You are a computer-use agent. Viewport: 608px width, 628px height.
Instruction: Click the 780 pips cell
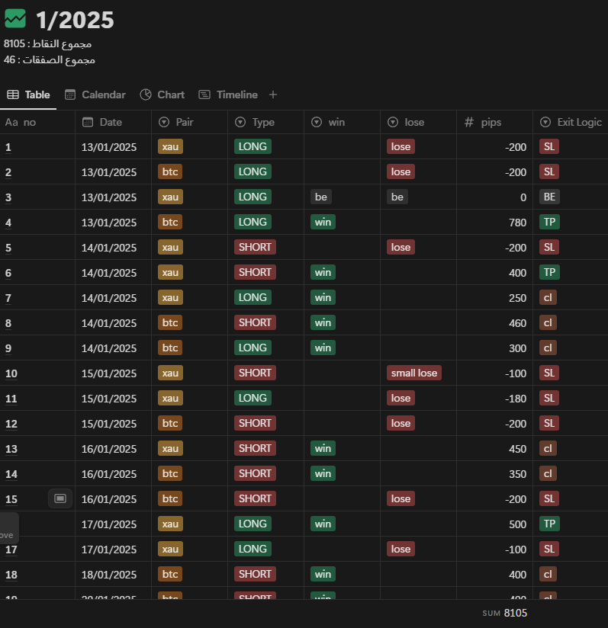(x=494, y=223)
